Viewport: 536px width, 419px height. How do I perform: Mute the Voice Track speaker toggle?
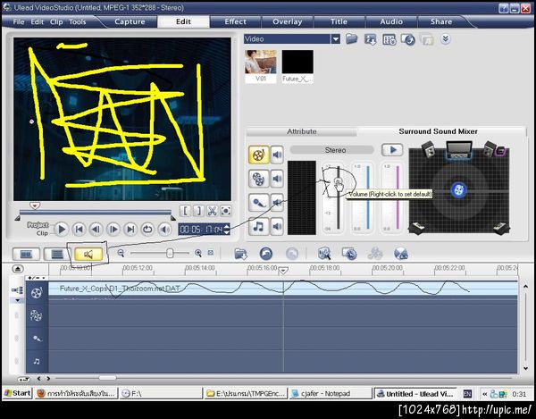point(277,203)
